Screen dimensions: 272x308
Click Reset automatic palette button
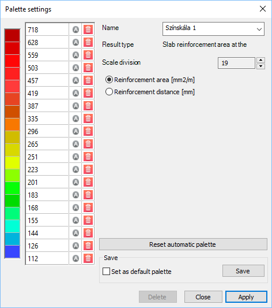pyautogui.click(x=183, y=244)
